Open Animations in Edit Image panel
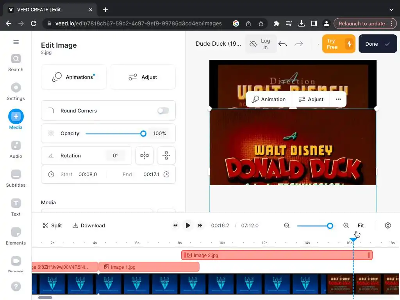 tap(74, 77)
